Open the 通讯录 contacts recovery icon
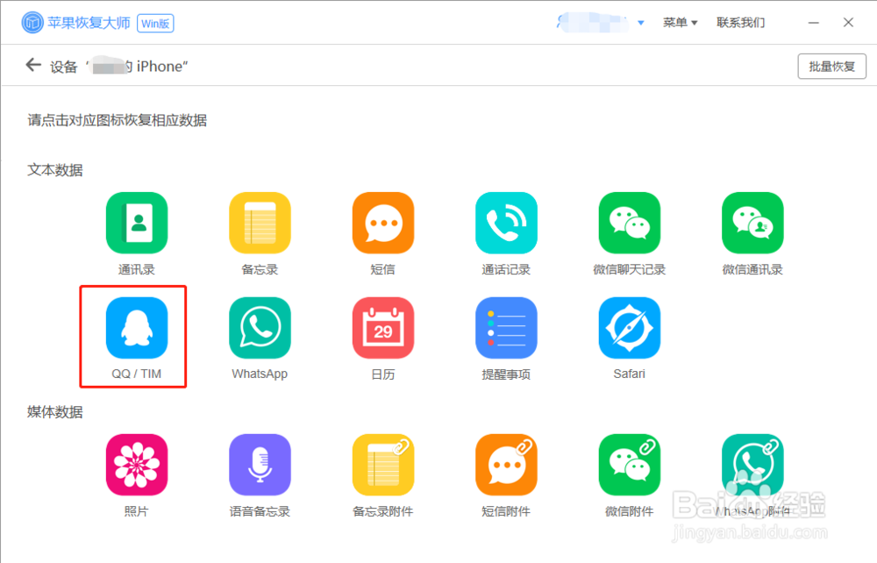 pyautogui.click(x=137, y=223)
